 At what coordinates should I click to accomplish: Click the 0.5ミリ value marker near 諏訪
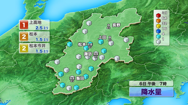pos(96,55)
